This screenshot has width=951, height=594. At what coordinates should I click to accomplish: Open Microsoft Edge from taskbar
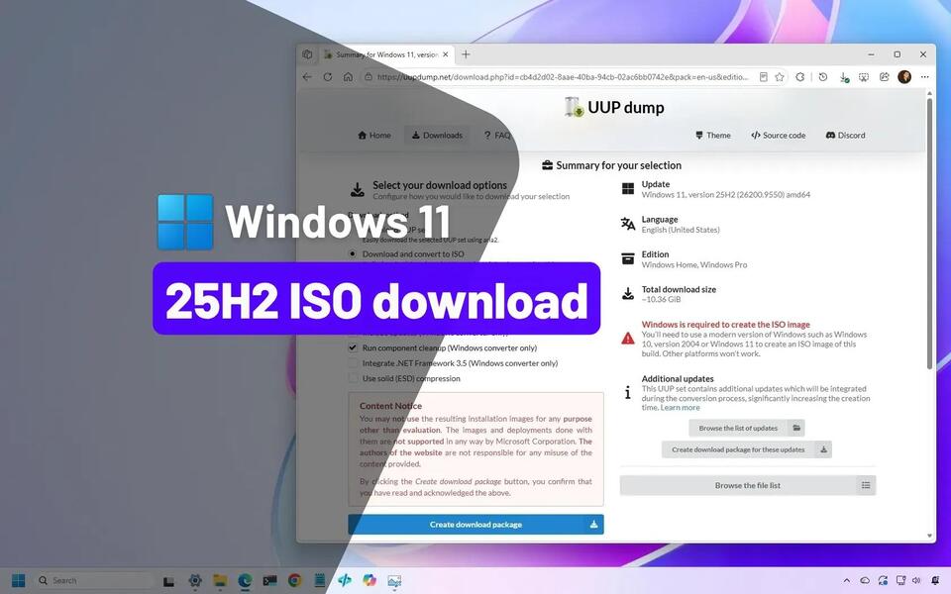245,581
